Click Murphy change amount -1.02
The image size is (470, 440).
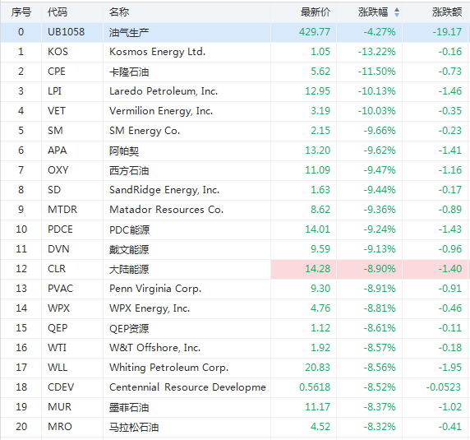click(450, 407)
